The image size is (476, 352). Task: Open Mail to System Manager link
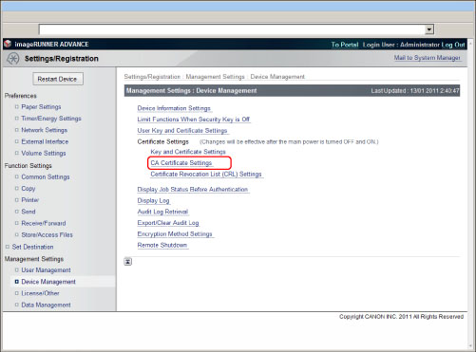coord(427,58)
